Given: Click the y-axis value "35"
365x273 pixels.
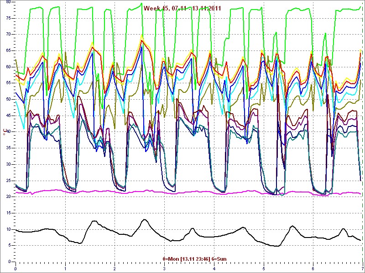Looking at the screenshot, I should (x=8, y=148).
